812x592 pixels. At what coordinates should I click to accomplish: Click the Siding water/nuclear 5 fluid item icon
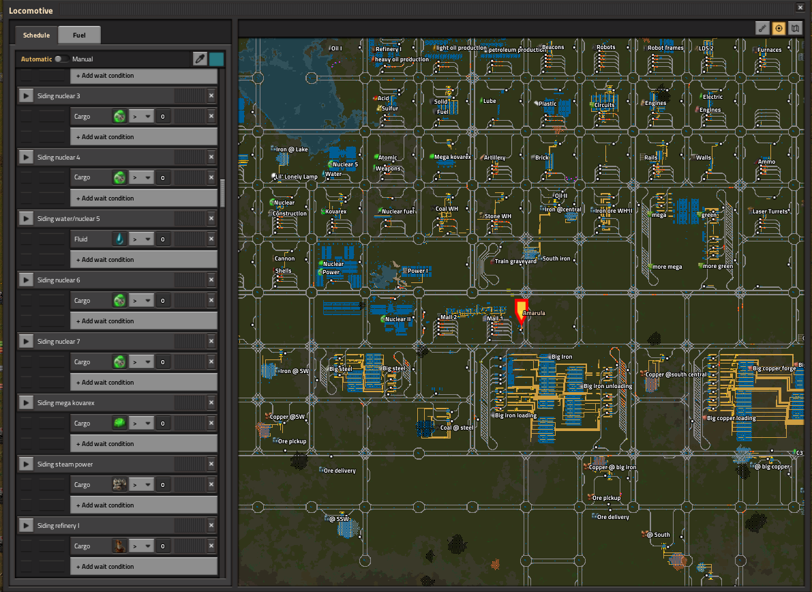click(x=119, y=239)
